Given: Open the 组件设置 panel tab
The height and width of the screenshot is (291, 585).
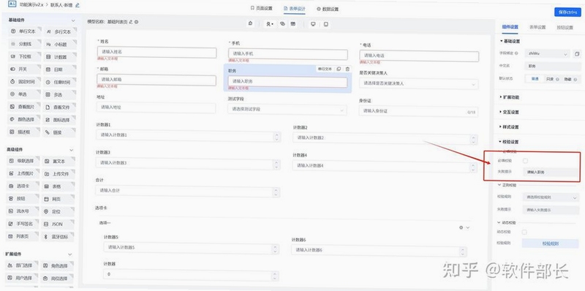Looking at the screenshot, I should coord(510,27).
